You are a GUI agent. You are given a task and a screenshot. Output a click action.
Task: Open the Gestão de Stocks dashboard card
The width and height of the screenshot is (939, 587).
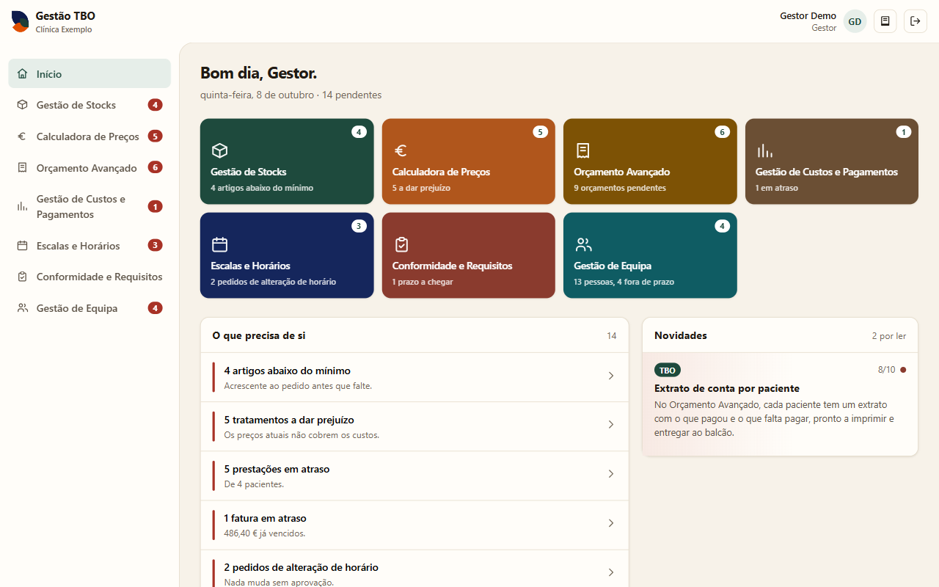[x=287, y=161]
